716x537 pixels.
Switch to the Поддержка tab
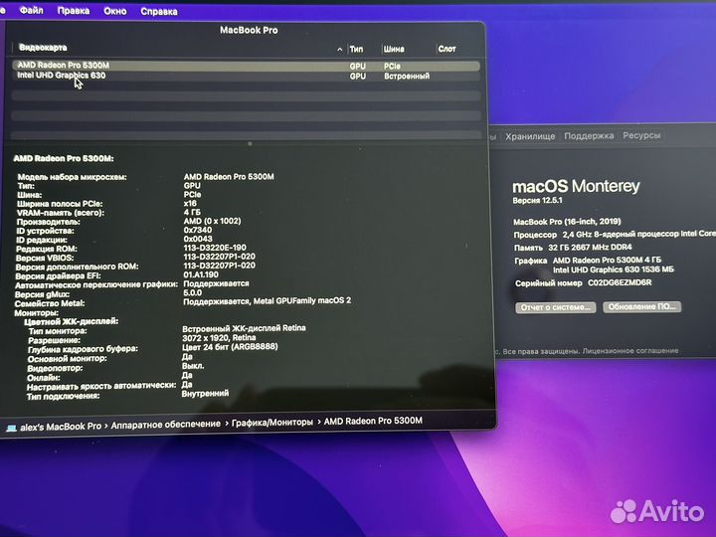(589, 135)
